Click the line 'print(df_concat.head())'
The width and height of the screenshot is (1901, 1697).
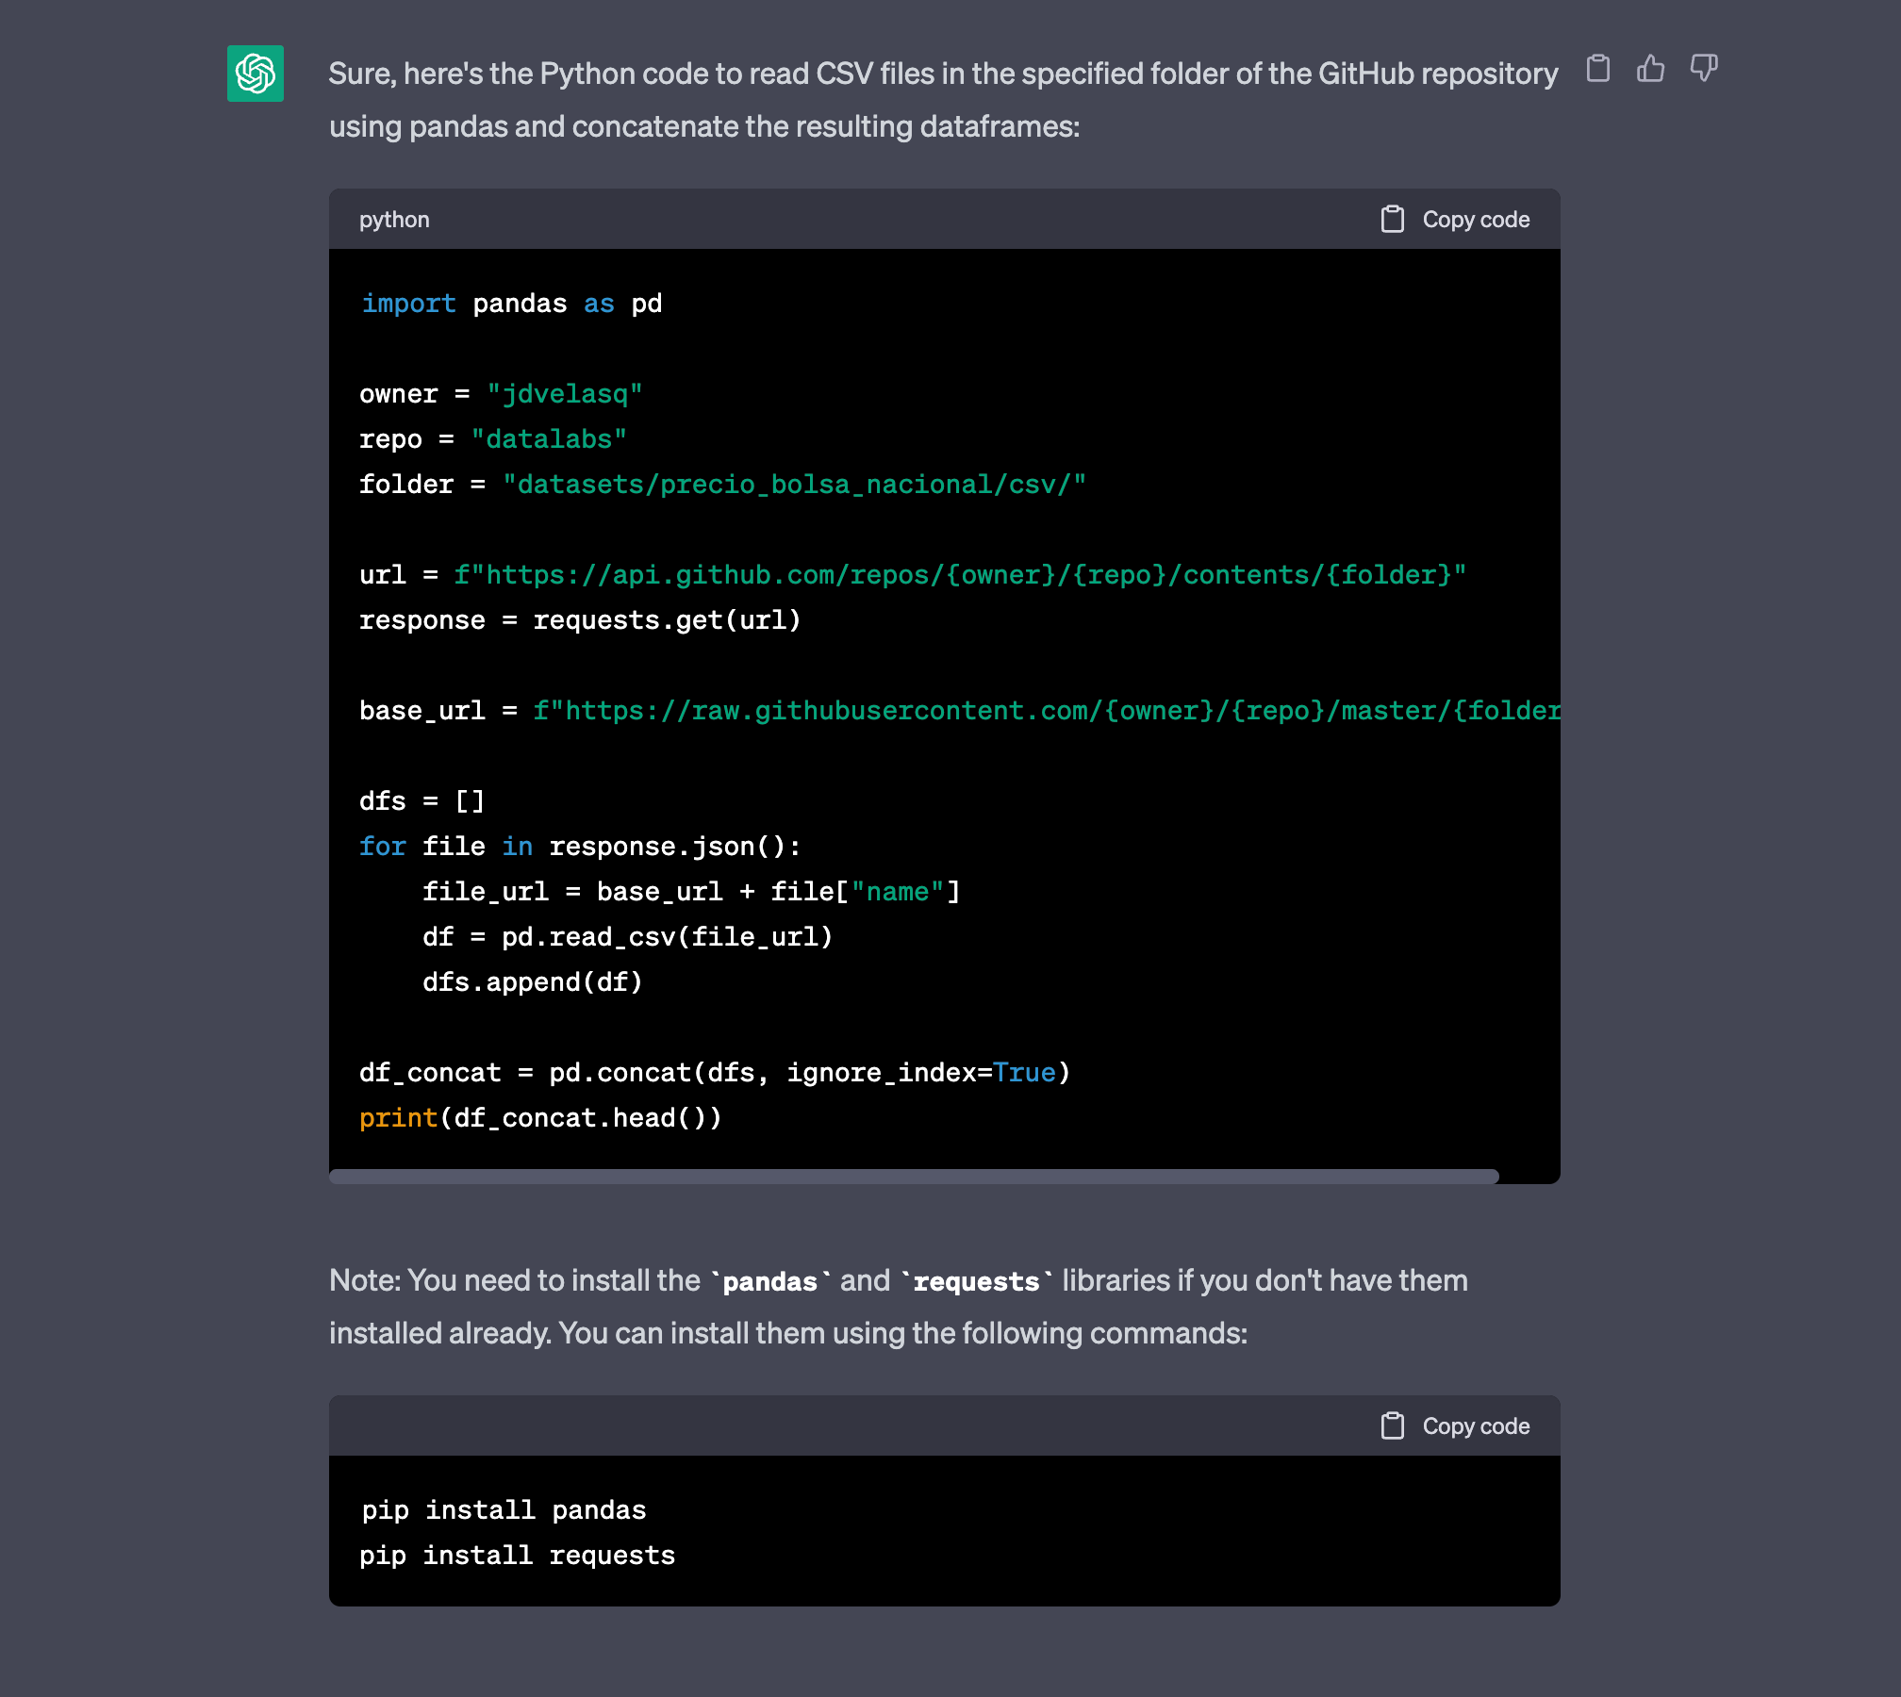click(x=540, y=1118)
